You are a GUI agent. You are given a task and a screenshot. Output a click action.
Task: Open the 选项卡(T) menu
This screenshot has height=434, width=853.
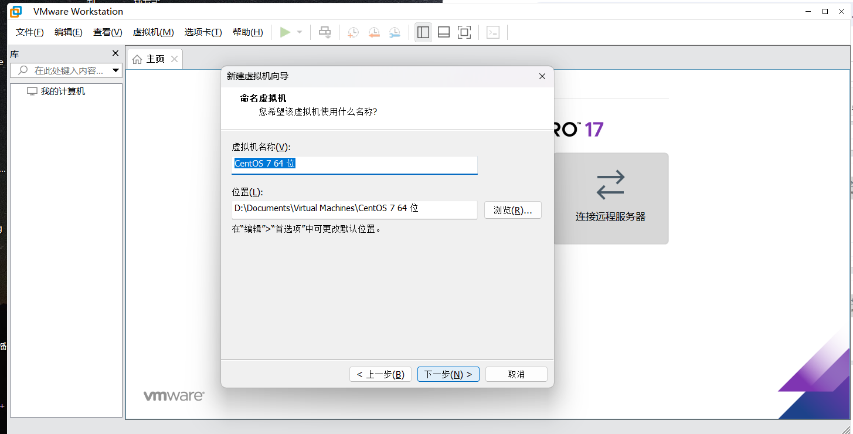(x=203, y=32)
